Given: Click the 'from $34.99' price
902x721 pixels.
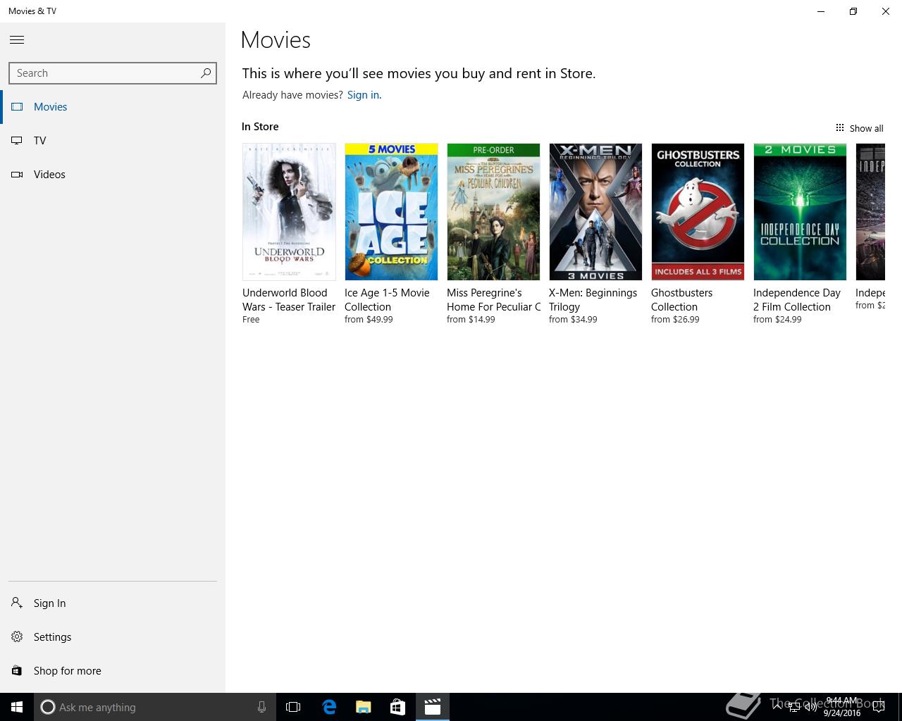Looking at the screenshot, I should click(x=573, y=320).
